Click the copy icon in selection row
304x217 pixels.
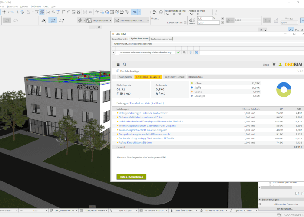click(x=190, y=53)
